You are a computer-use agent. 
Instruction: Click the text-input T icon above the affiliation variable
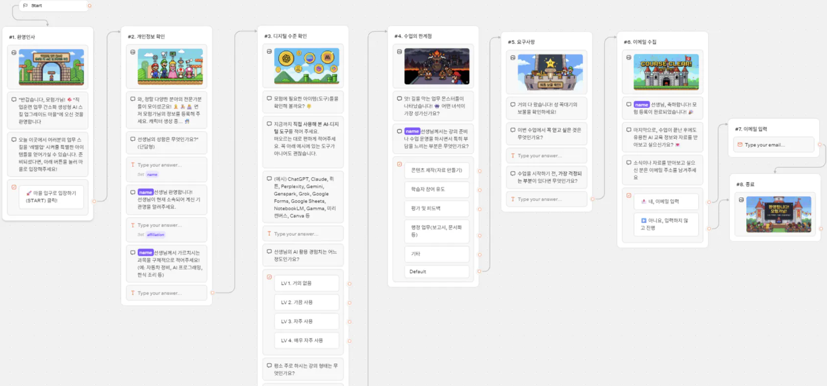(133, 225)
